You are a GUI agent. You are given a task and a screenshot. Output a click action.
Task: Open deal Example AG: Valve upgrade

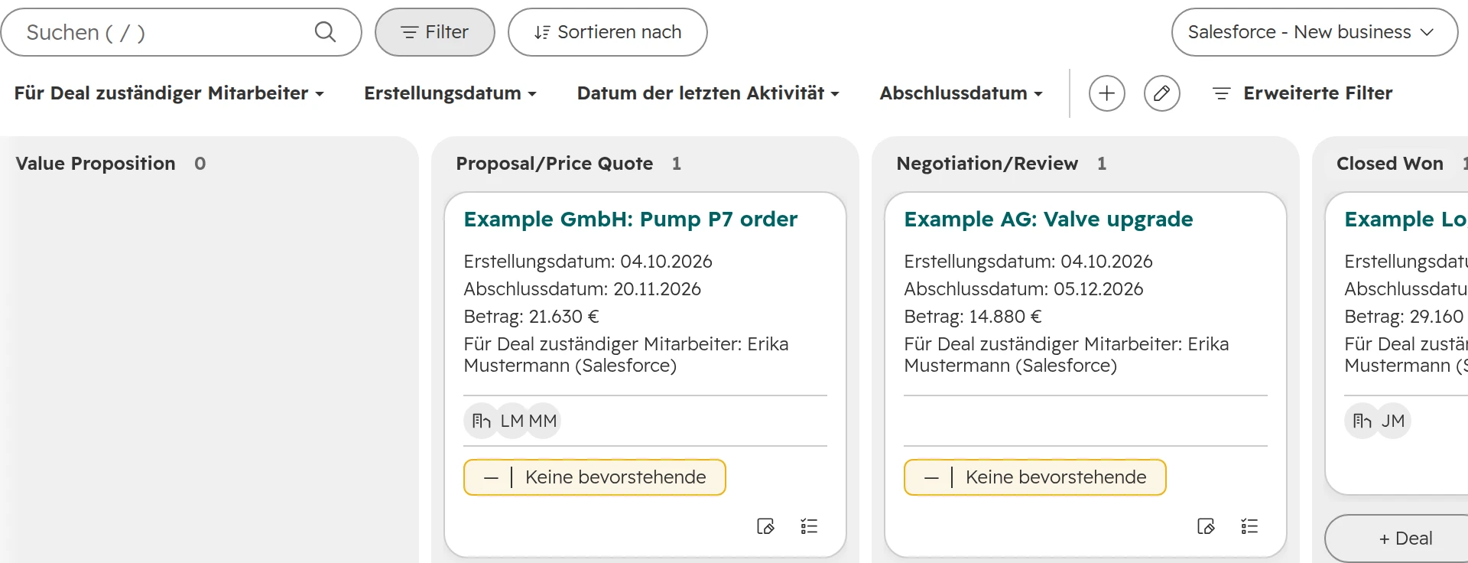click(x=1048, y=220)
